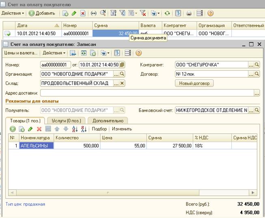Delete goods row with red X icon
This screenshot has height=218, width=265.
39,129
